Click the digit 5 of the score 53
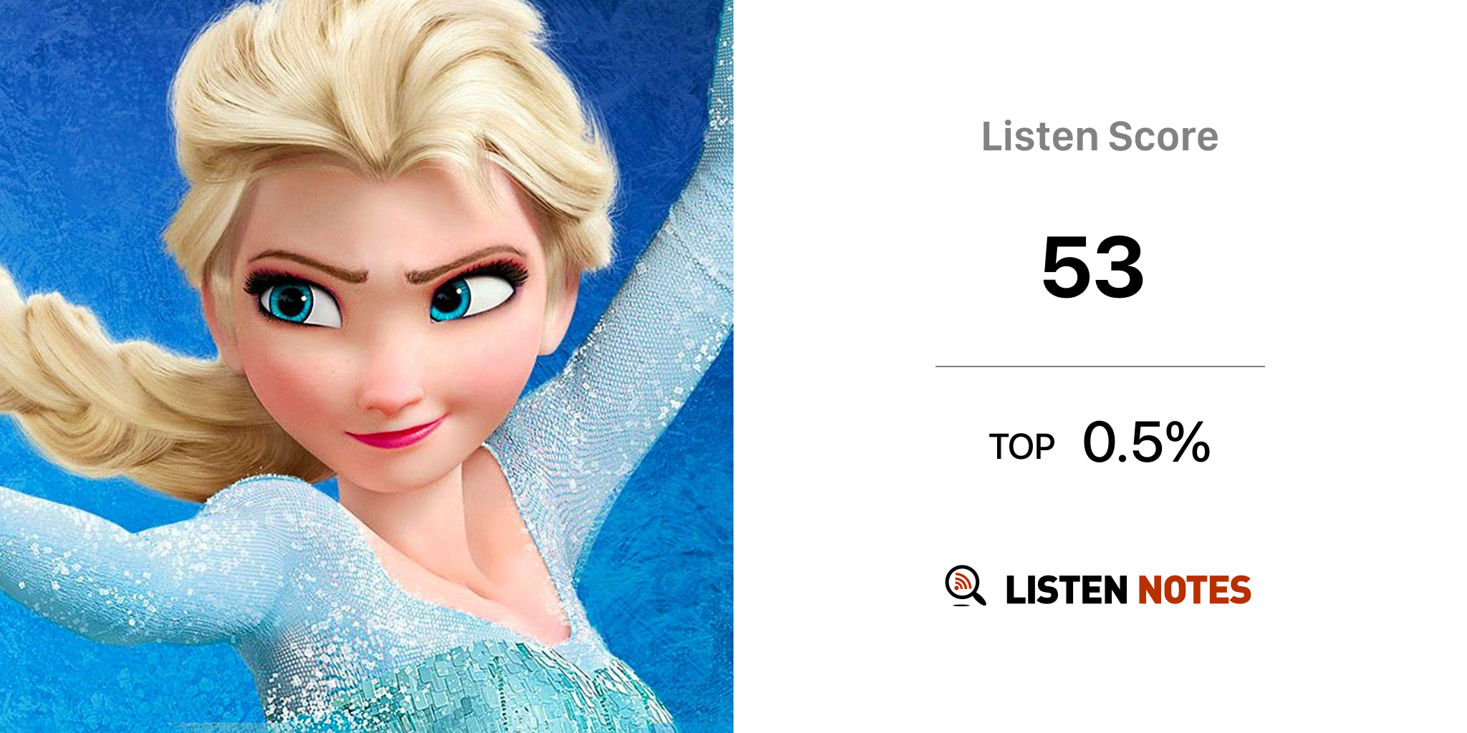Viewport: 1467px width, 733px height. [1066, 267]
